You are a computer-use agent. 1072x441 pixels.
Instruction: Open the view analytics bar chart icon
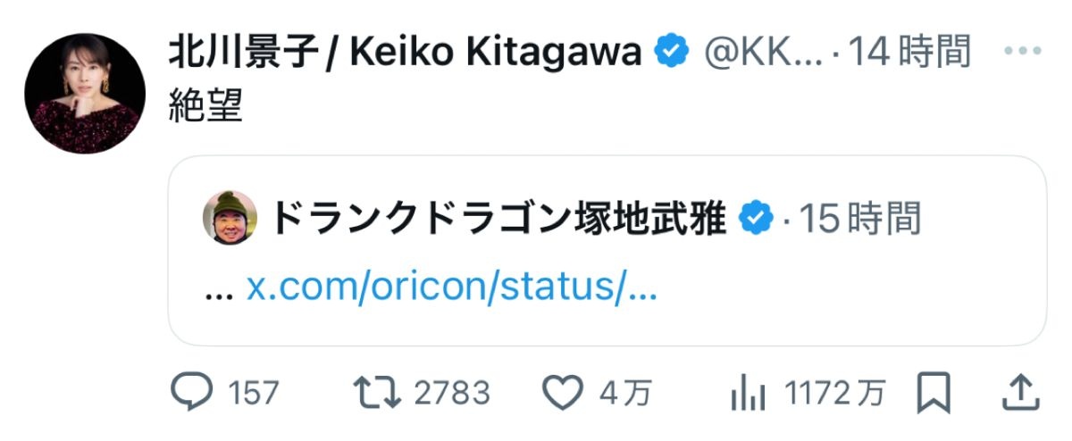pos(748,392)
